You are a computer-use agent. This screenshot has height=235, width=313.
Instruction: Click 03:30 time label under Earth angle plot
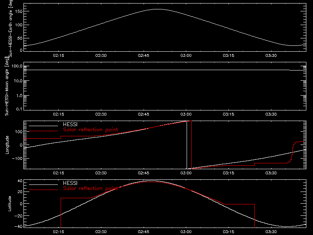271,56
